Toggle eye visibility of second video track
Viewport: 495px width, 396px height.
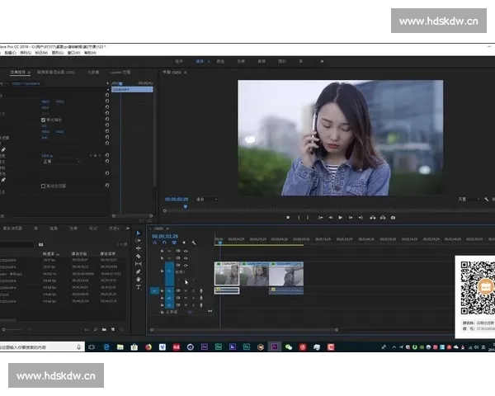pyautogui.click(x=186, y=258)
